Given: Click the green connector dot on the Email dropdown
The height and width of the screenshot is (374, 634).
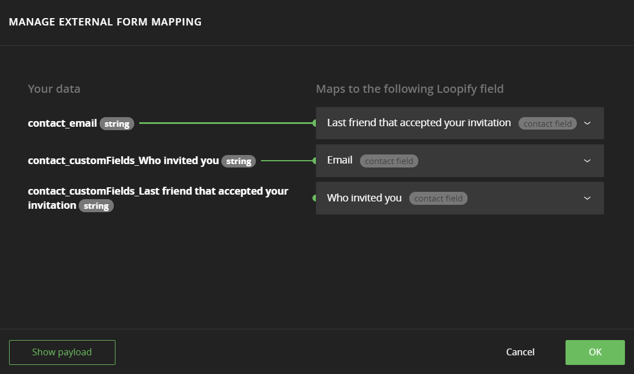Looking at the screenshot, I should click(314, 161).
